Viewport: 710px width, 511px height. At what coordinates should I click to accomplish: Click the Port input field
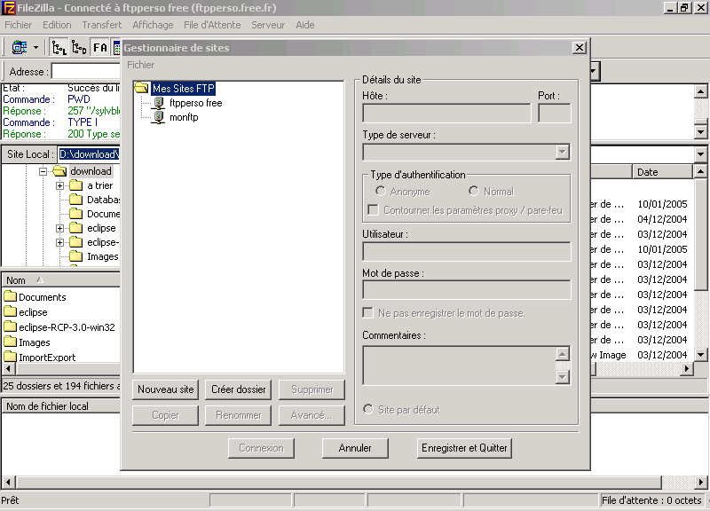pyautogui.click(x=555, y=114)
